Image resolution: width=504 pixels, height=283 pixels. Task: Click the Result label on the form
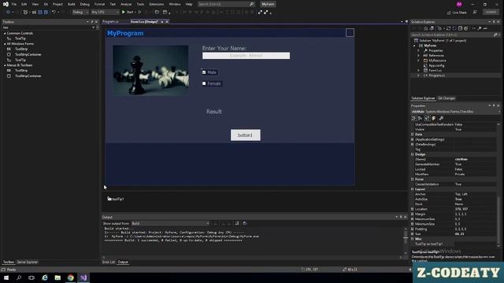coord(214,112)
